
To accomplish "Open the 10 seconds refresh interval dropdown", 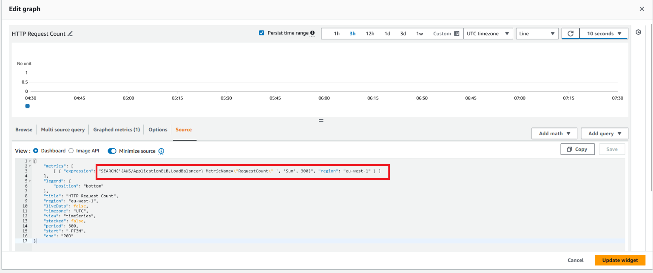I will 603,33.
